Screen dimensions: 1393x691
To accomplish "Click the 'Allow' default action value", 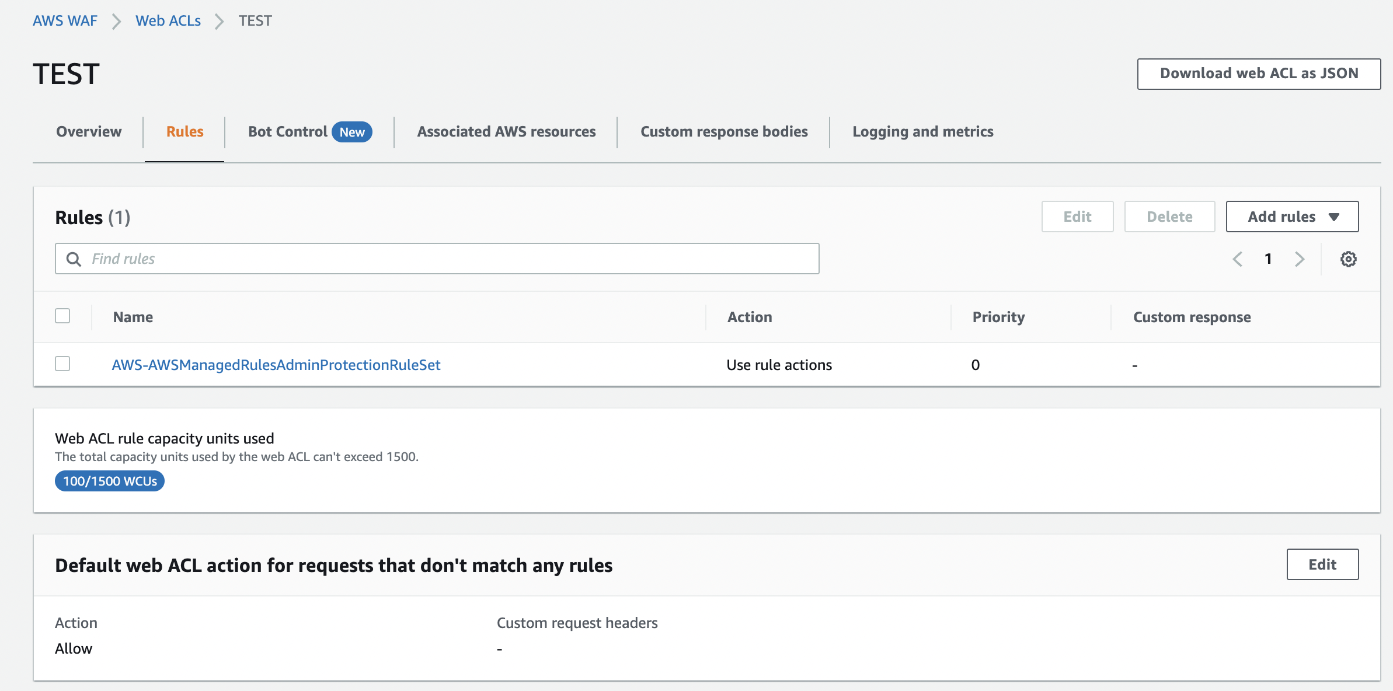I will (74, 648).
